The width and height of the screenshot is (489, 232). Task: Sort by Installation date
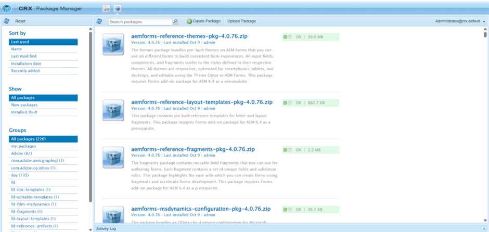coord(26,63)
